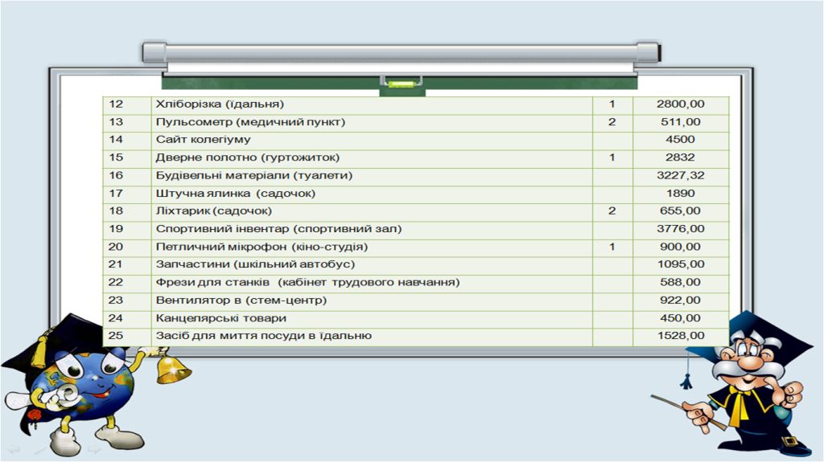Screen dimensions: 824x462
Task: Open the faint pen pointer options icon
Action: pos(40,451)
